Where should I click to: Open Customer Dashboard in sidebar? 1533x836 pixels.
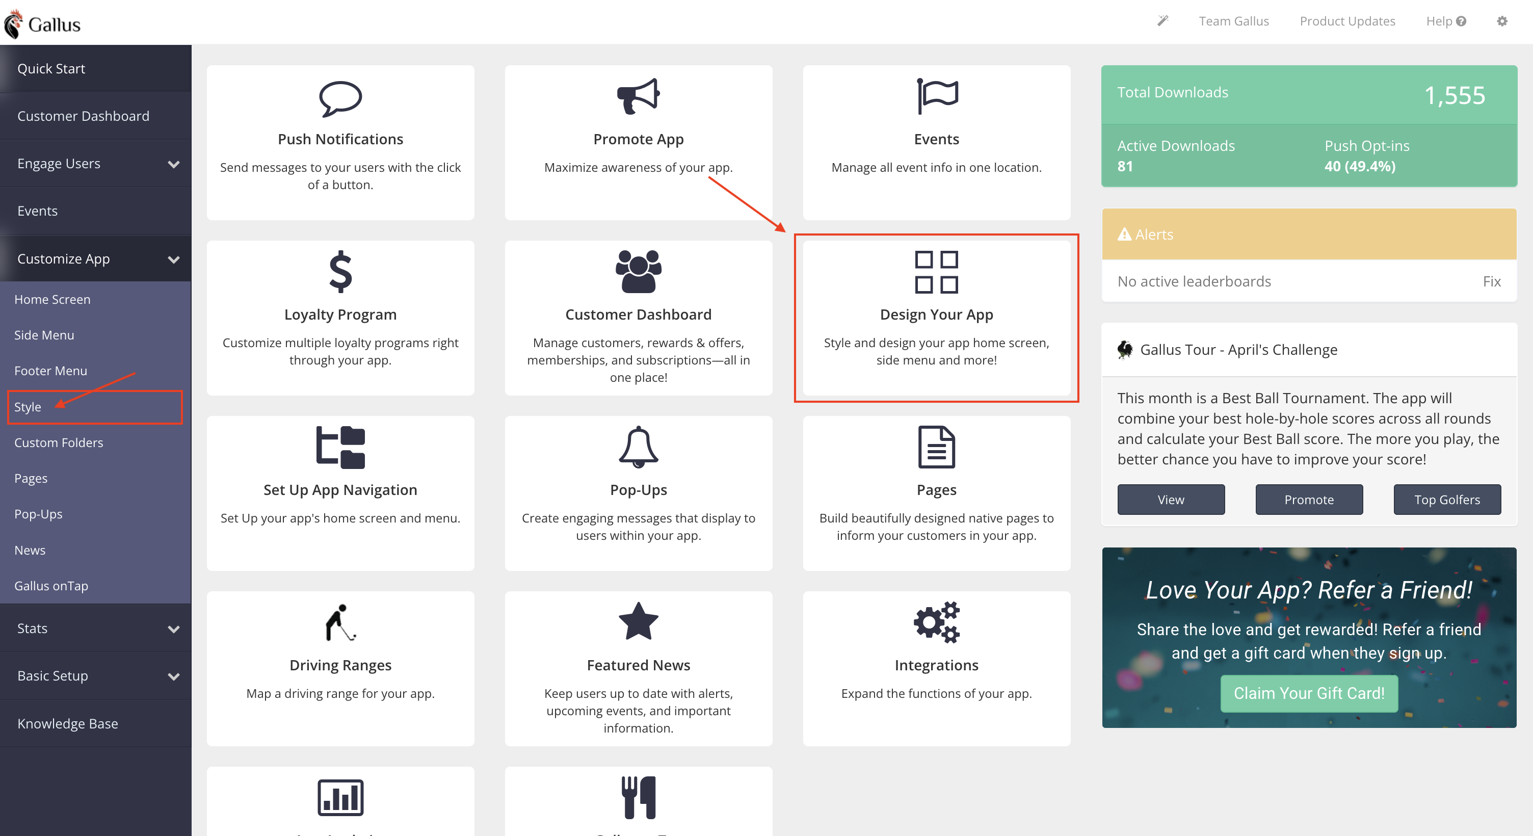coord(96,116)
